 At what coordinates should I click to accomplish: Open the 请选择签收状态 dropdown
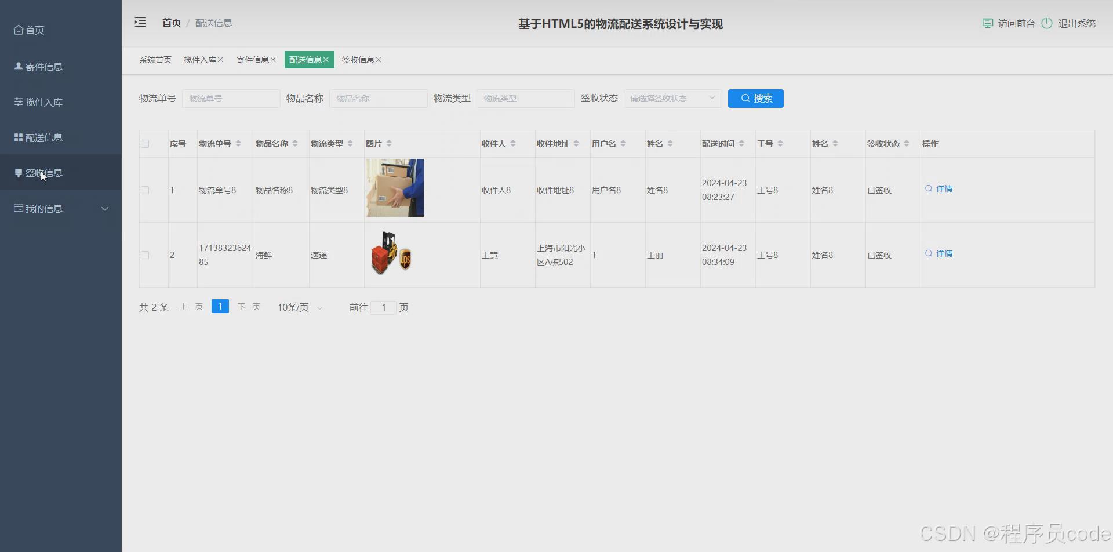click(x=672, y=98)
